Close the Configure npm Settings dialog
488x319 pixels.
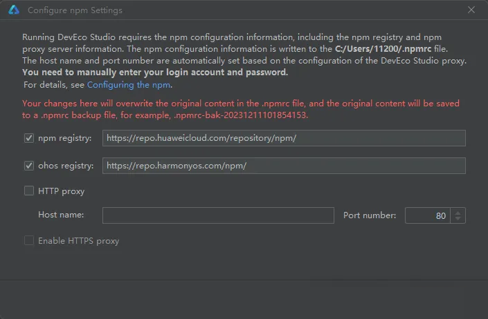click(471, 10)
